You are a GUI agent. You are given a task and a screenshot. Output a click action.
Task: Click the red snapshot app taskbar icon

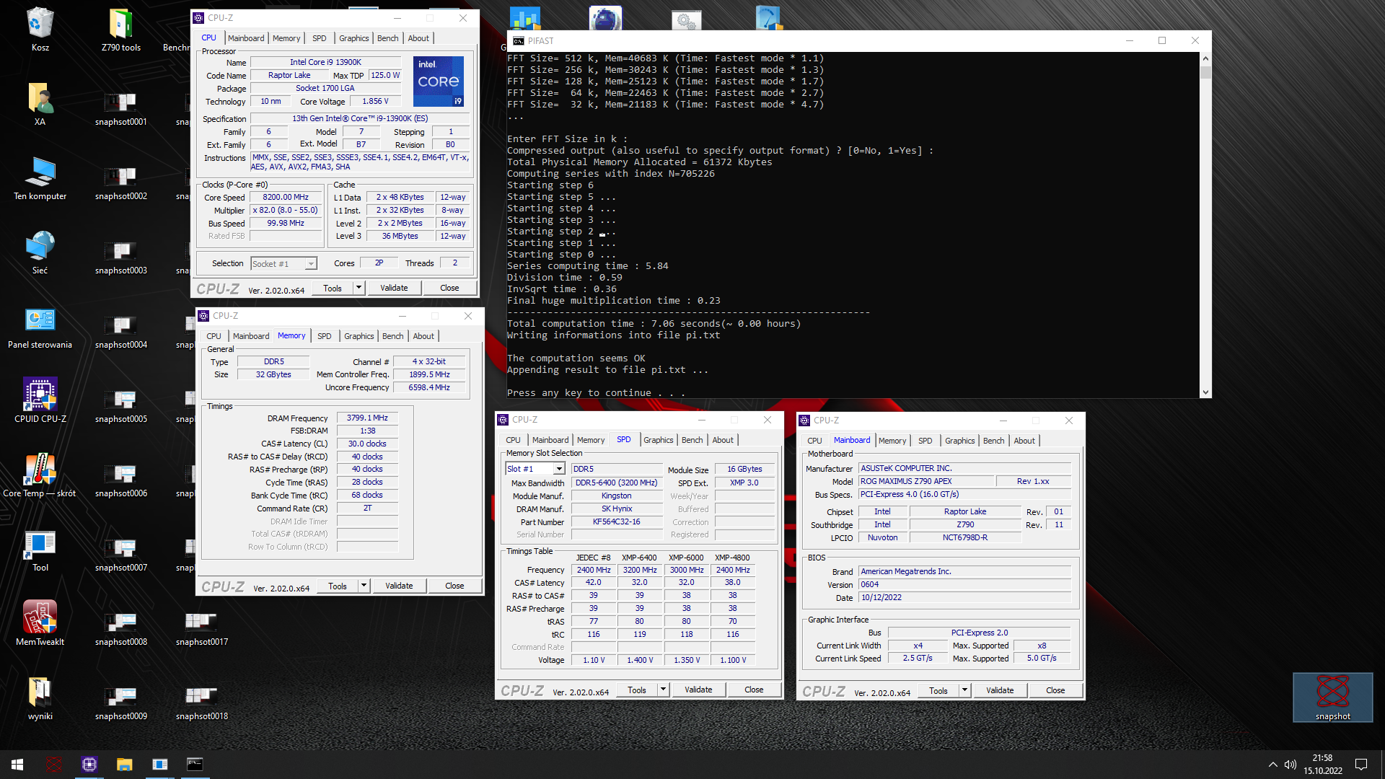pos(54,765)
